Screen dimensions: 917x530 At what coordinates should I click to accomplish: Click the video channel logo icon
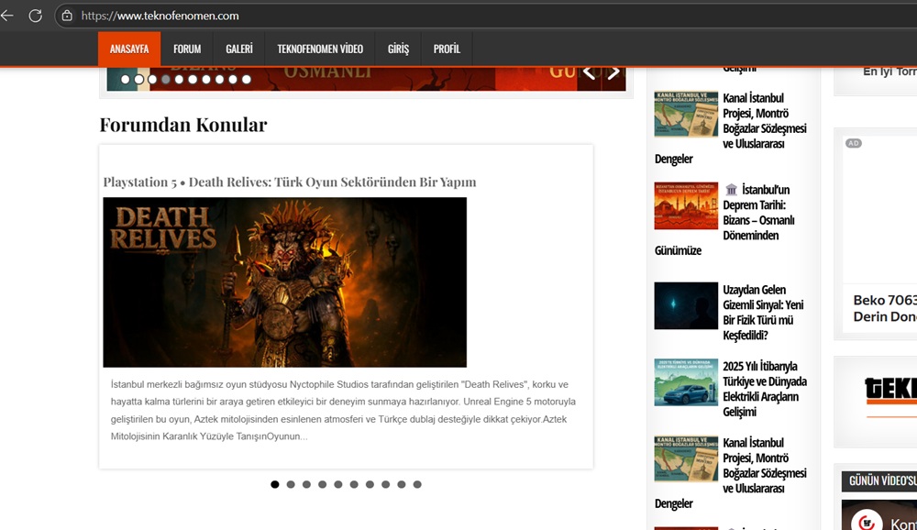(x=867, y=521)
